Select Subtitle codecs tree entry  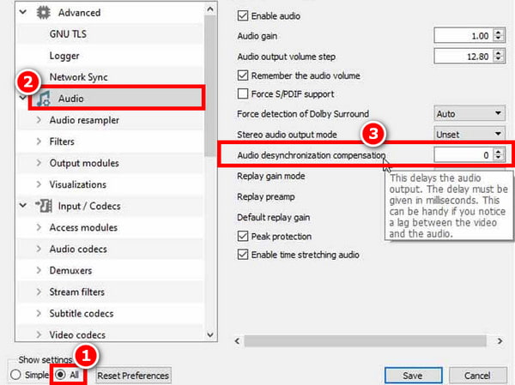82,314
